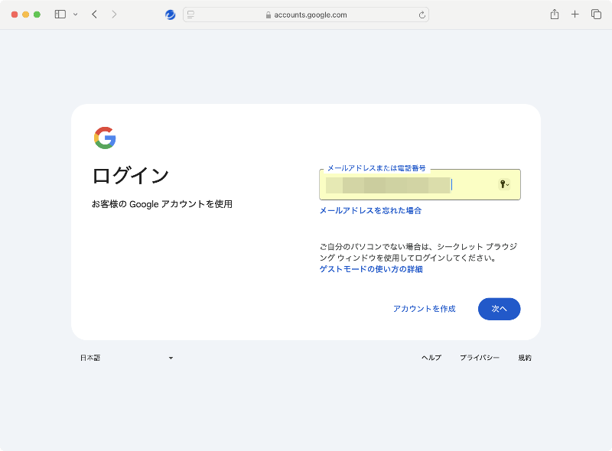The image size is (612, 451).
Task: Focus the email or phone number field
Action: click(x=420, y=184)
